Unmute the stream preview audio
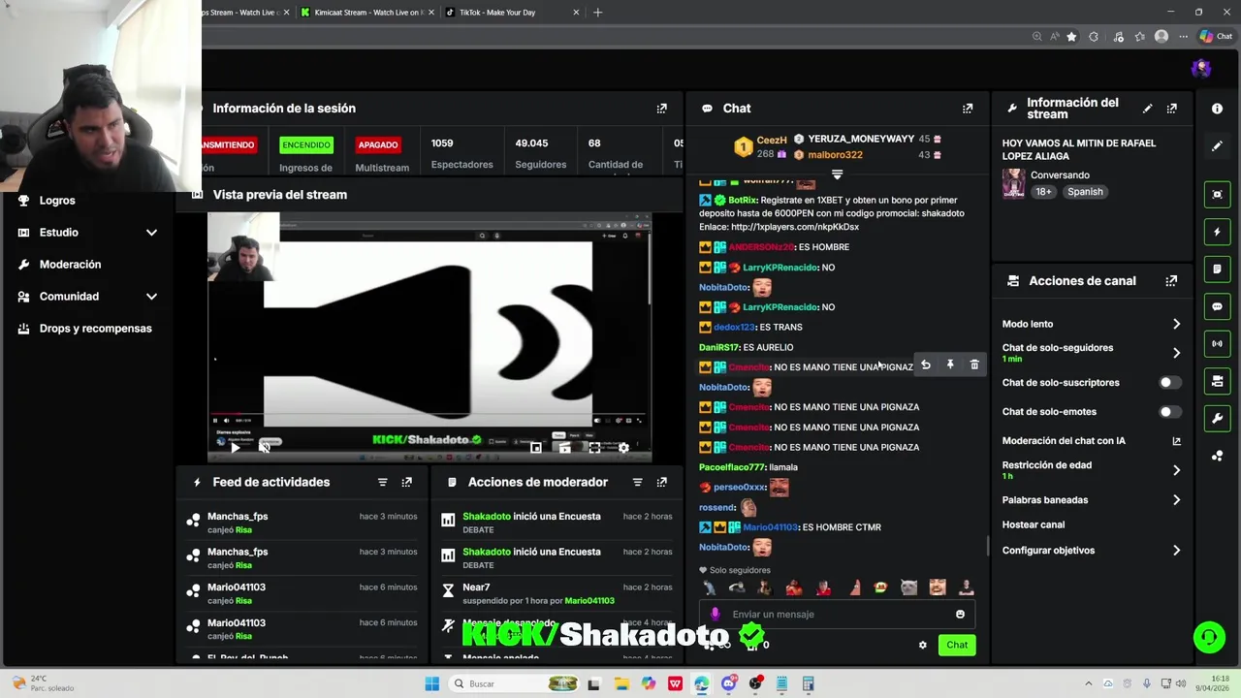The width and height of the screenshot is (1241, 698). pyautogui.click(x=265, y=448)
